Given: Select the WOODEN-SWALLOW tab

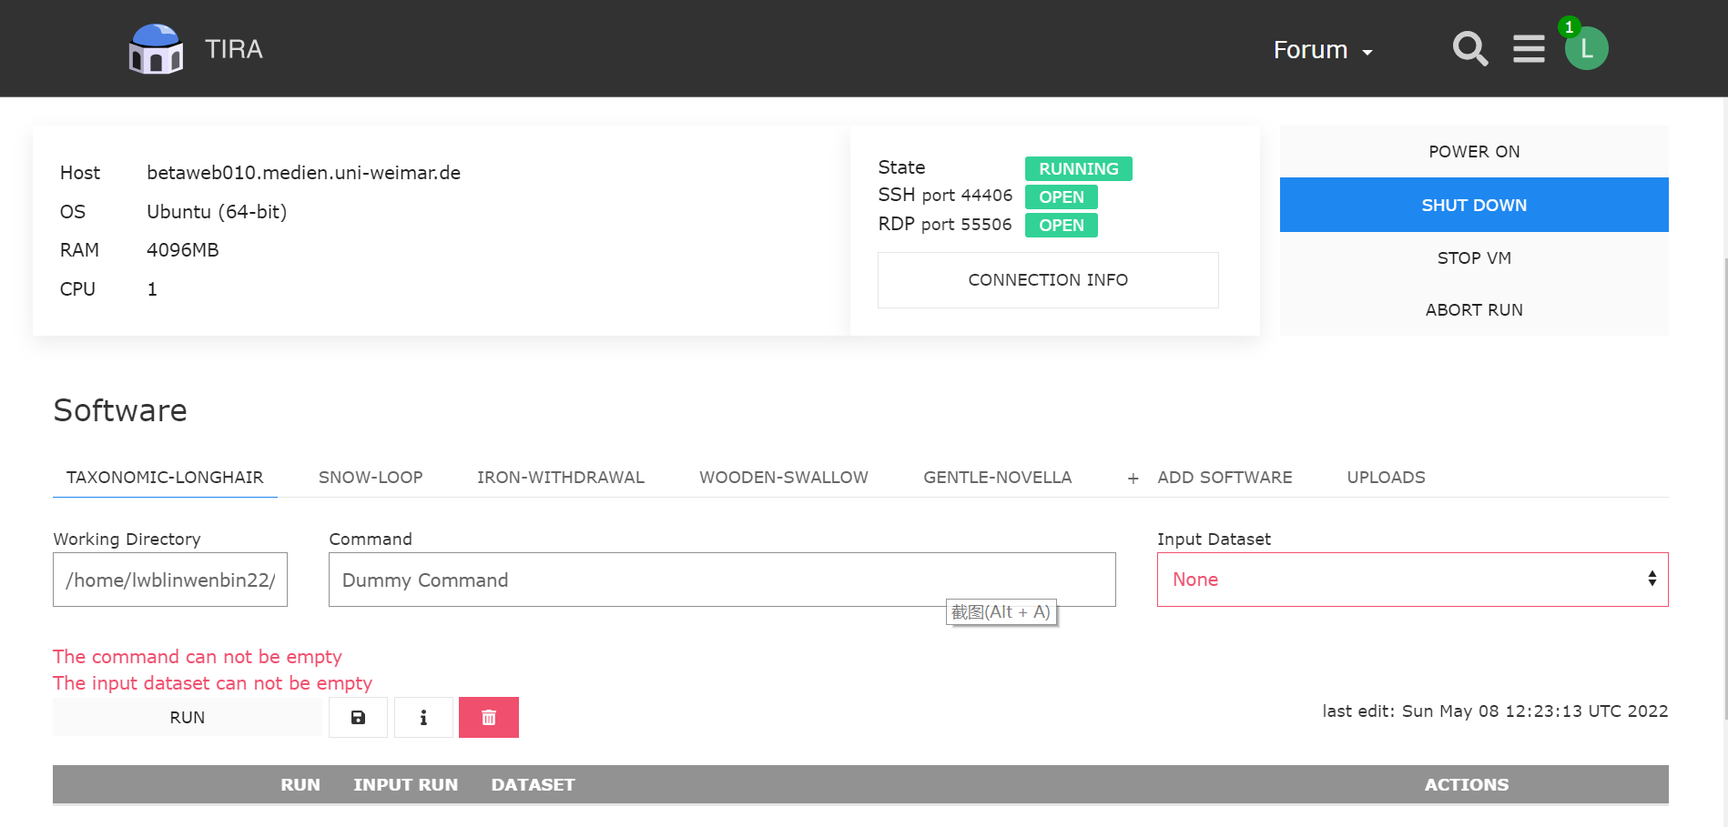Looking at the screenshot, I should click(784, 478).
